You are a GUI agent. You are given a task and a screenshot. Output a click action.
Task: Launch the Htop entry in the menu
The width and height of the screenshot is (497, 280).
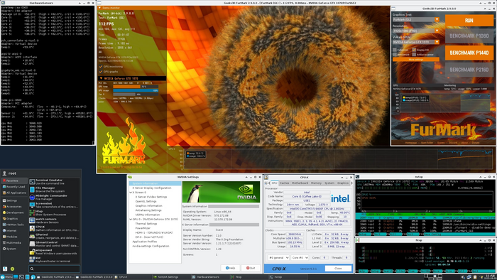[54, 212]
